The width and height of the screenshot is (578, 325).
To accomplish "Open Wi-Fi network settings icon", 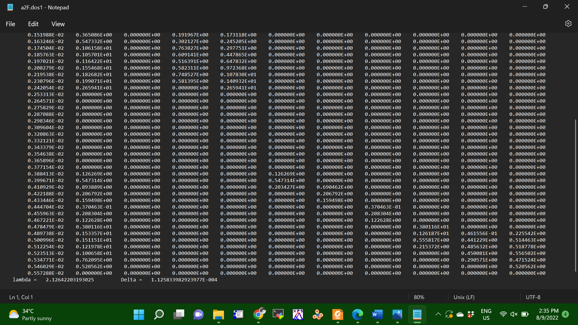I will (503, 314).
